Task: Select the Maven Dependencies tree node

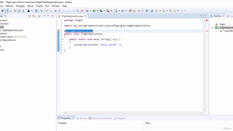Action: pos(8,40)
